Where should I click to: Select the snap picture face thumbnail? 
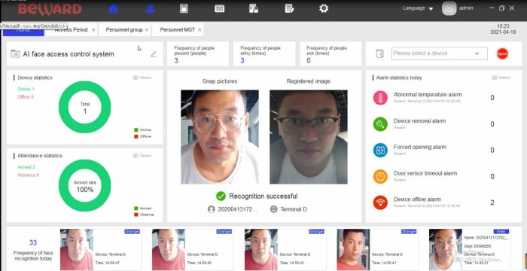coord(220,137)
